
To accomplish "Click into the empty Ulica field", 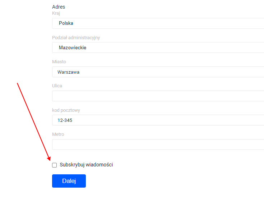I will (158, 96).
